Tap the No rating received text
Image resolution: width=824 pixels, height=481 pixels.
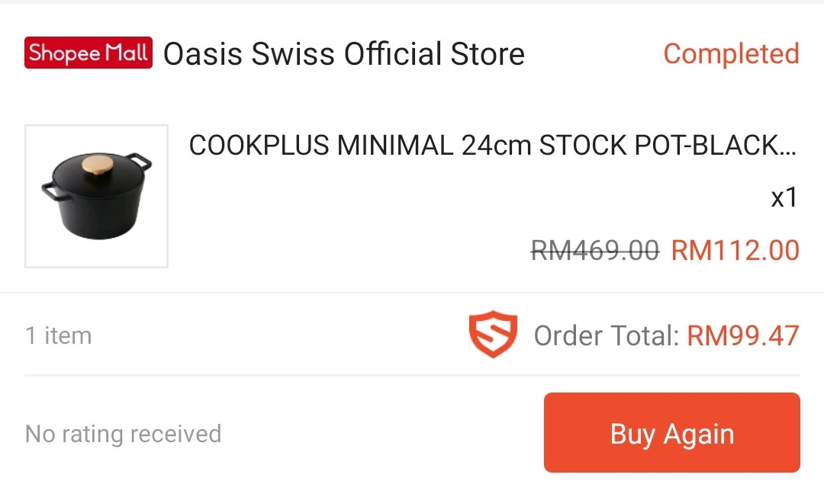click(123, 434)
